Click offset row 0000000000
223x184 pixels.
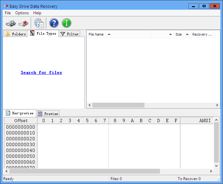click(21, 127)
